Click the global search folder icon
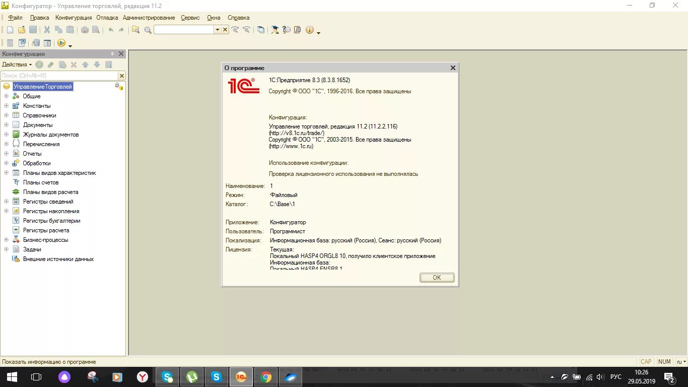 pyautogui.click(x=135, y=30)
